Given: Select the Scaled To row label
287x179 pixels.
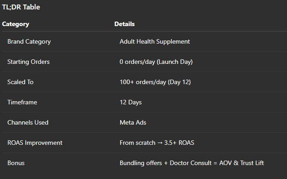Looking at the screenshot, I should tap(20, 82).
